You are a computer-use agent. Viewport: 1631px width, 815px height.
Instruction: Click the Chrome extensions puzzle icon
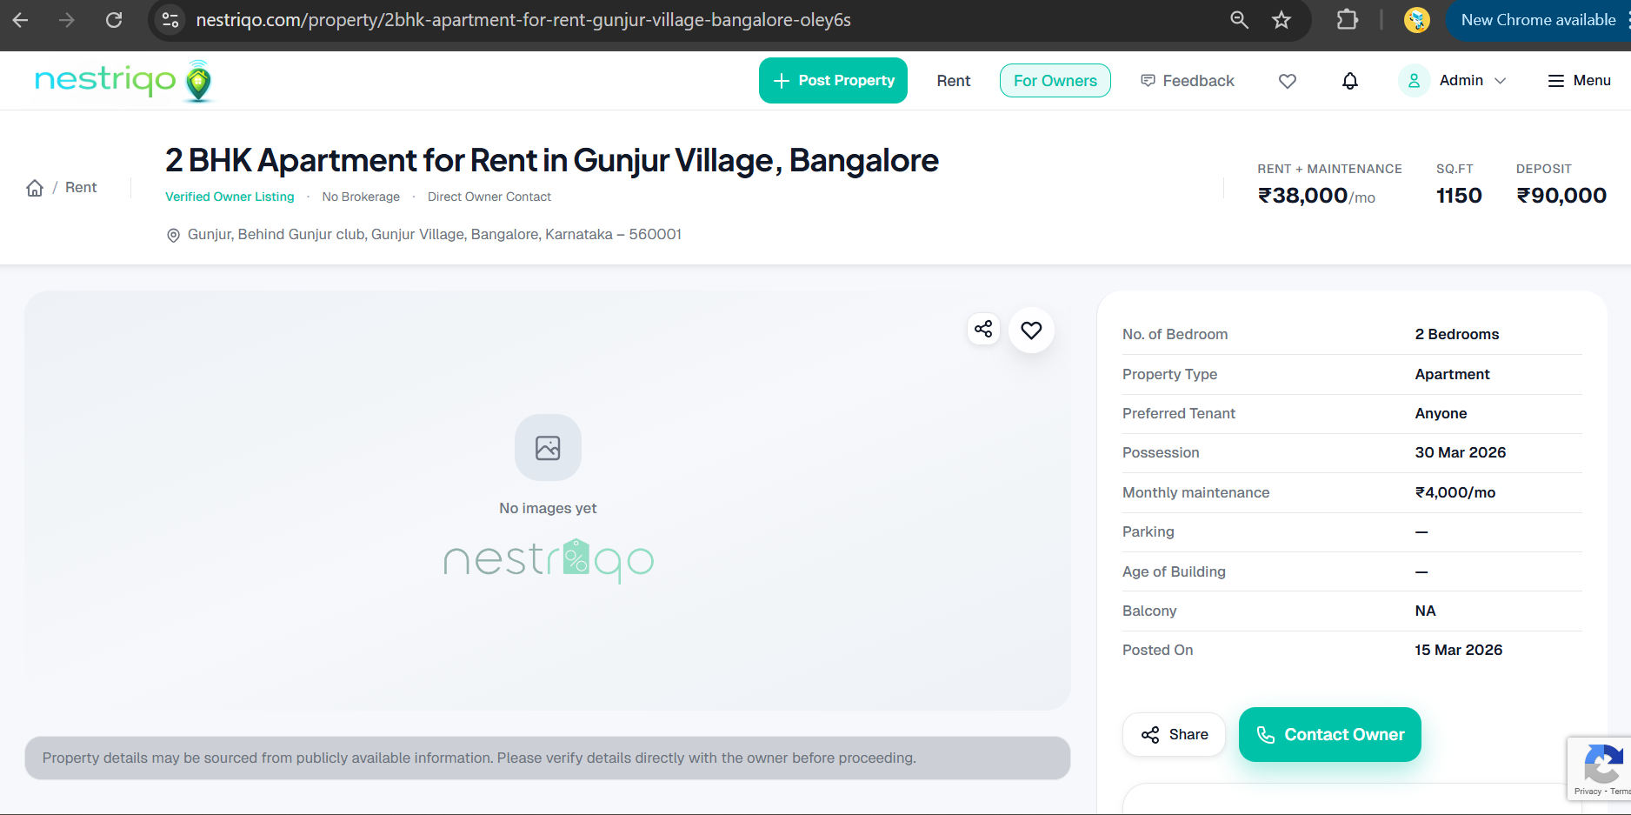[1346, 19]
